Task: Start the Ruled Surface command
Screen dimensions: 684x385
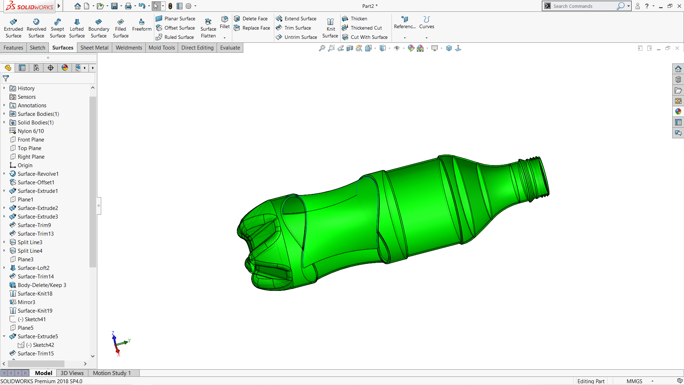Action: coord(175,37)
